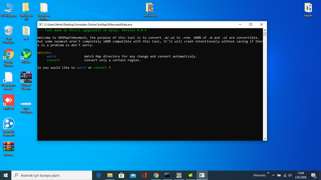Click the Masaüstü toolbar label
321x180 pixels.
point(259,175)
